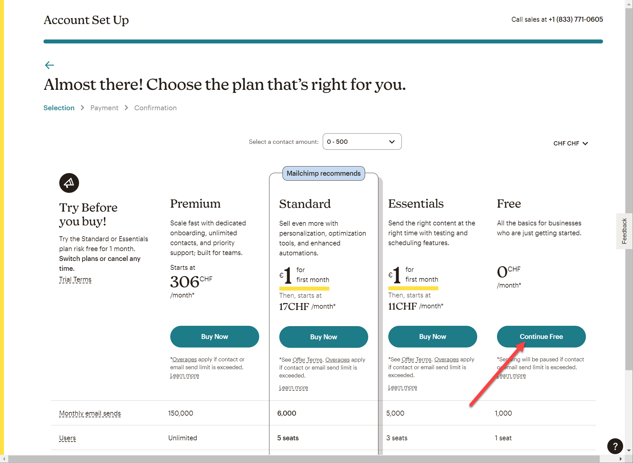Open Offer Terms under the Standard plan

click(307, 360)
